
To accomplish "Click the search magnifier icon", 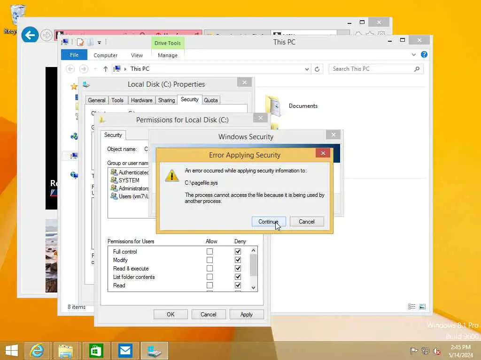I will pyautogui.click(x=417, y=69).
